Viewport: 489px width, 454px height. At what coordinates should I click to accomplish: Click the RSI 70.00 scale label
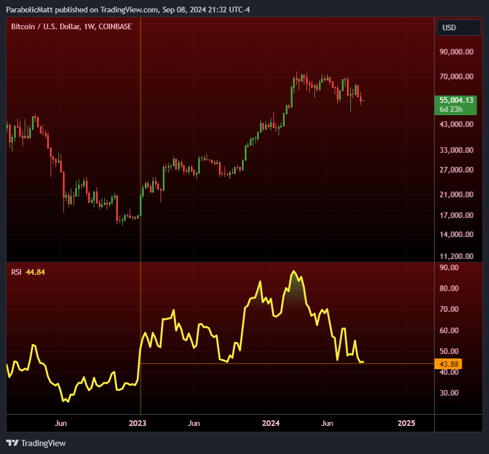pyautogui.click(x=449, y=309)
